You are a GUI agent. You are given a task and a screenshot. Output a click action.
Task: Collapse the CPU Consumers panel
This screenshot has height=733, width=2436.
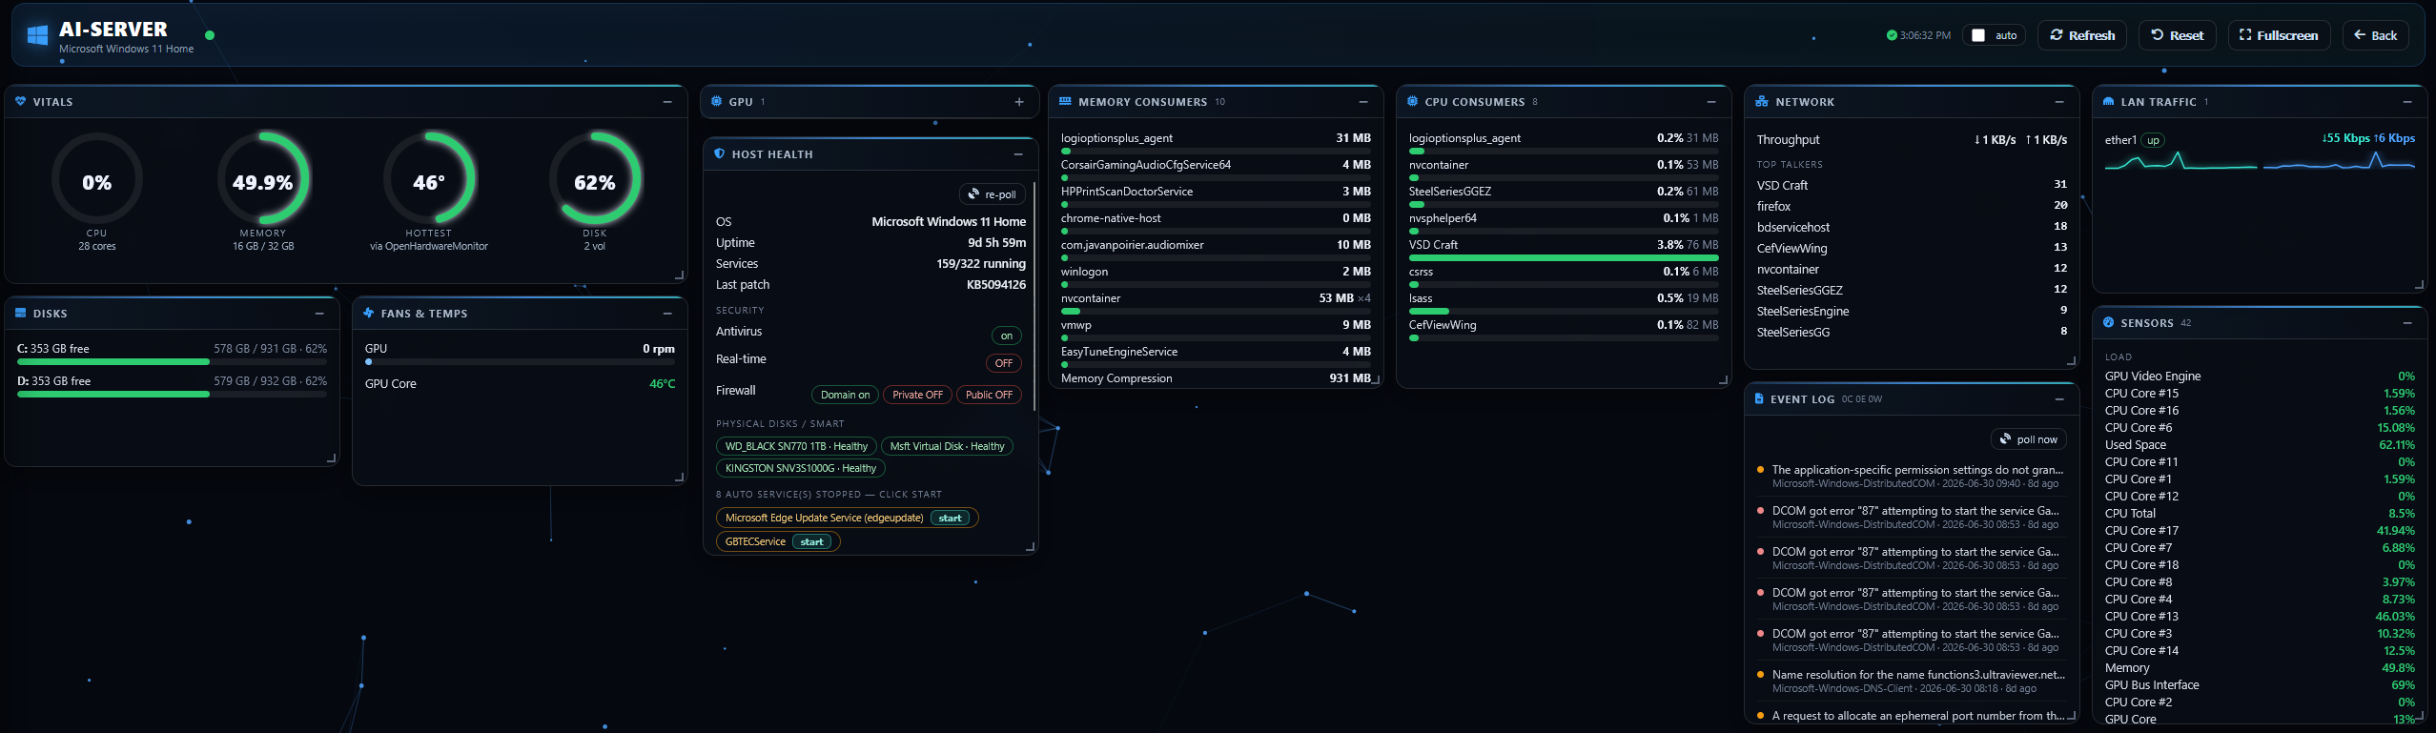tap(1711, 102)
